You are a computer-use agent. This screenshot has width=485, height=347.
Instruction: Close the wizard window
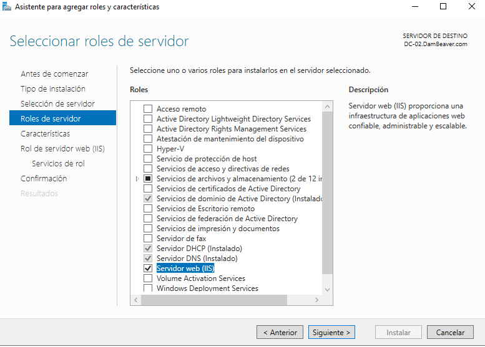point(472,6)
